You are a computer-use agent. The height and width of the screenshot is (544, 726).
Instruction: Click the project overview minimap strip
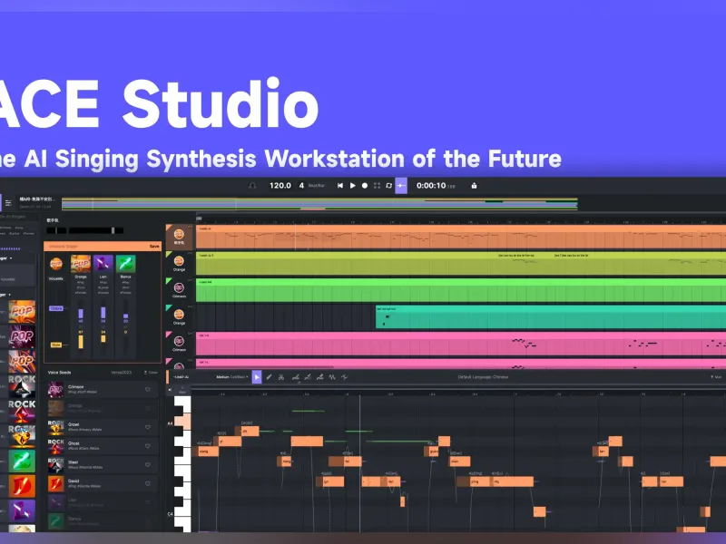(319, 203)
